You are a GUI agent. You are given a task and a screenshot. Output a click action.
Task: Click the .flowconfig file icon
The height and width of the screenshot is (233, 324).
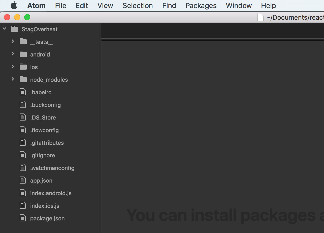pos(23,130)
